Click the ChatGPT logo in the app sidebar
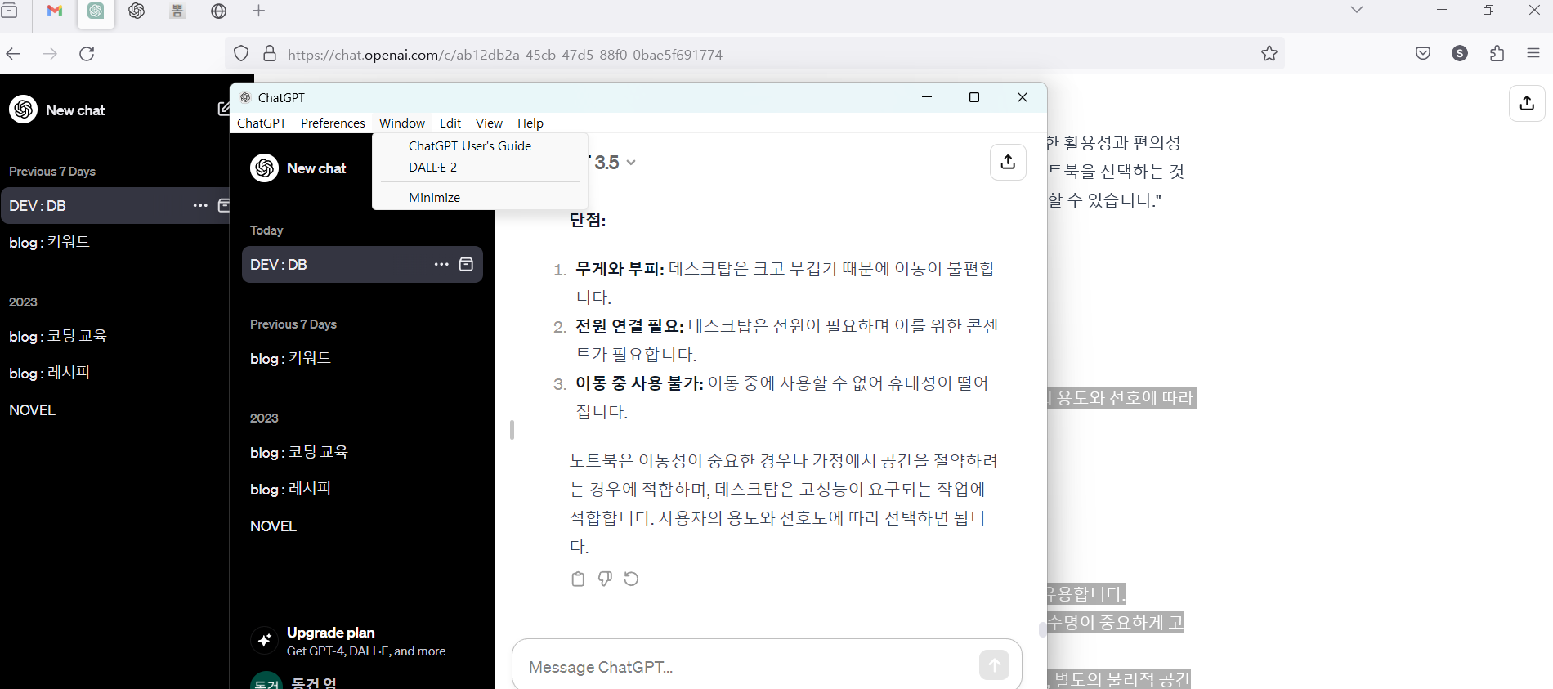1553x689 pixels. (264, 168)
